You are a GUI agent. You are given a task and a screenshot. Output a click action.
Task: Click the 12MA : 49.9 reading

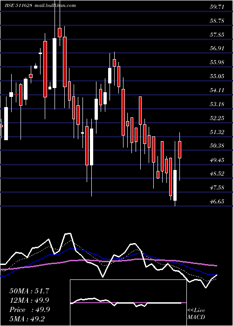pyautogui.click(x=29, y=300)
